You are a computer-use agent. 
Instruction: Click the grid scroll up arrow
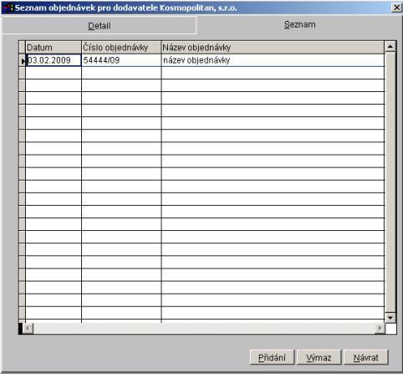click(x=390, y=46)
